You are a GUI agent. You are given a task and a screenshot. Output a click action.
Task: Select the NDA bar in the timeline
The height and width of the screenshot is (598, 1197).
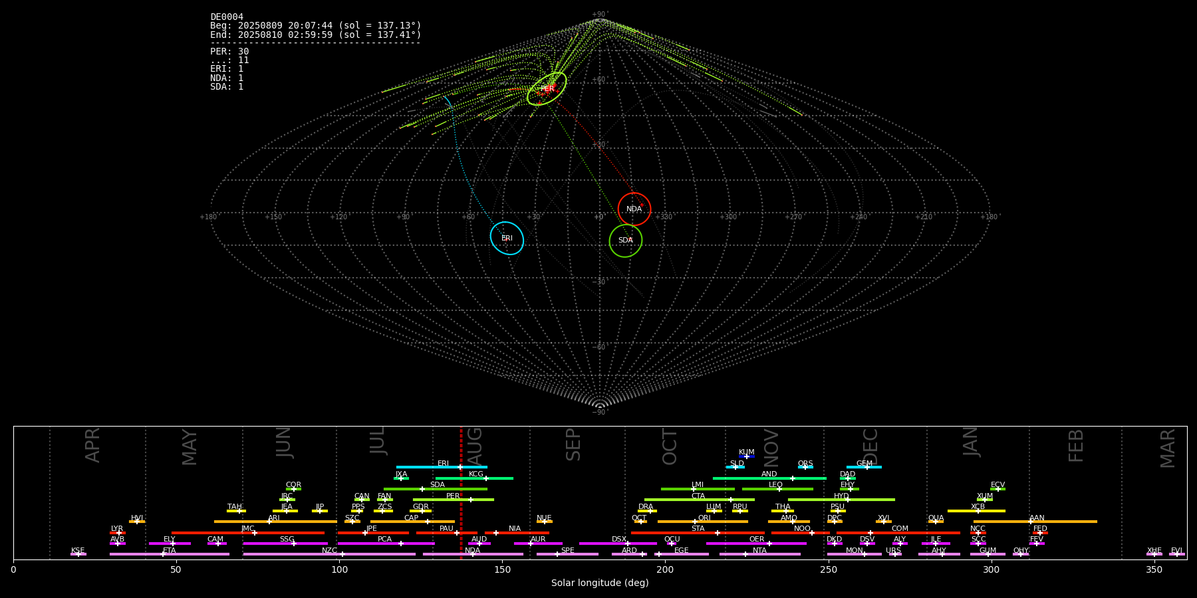473,554
